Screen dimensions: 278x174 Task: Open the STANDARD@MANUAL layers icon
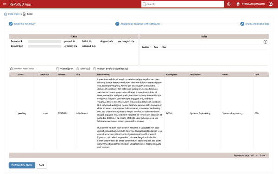(x=238, y=4)
